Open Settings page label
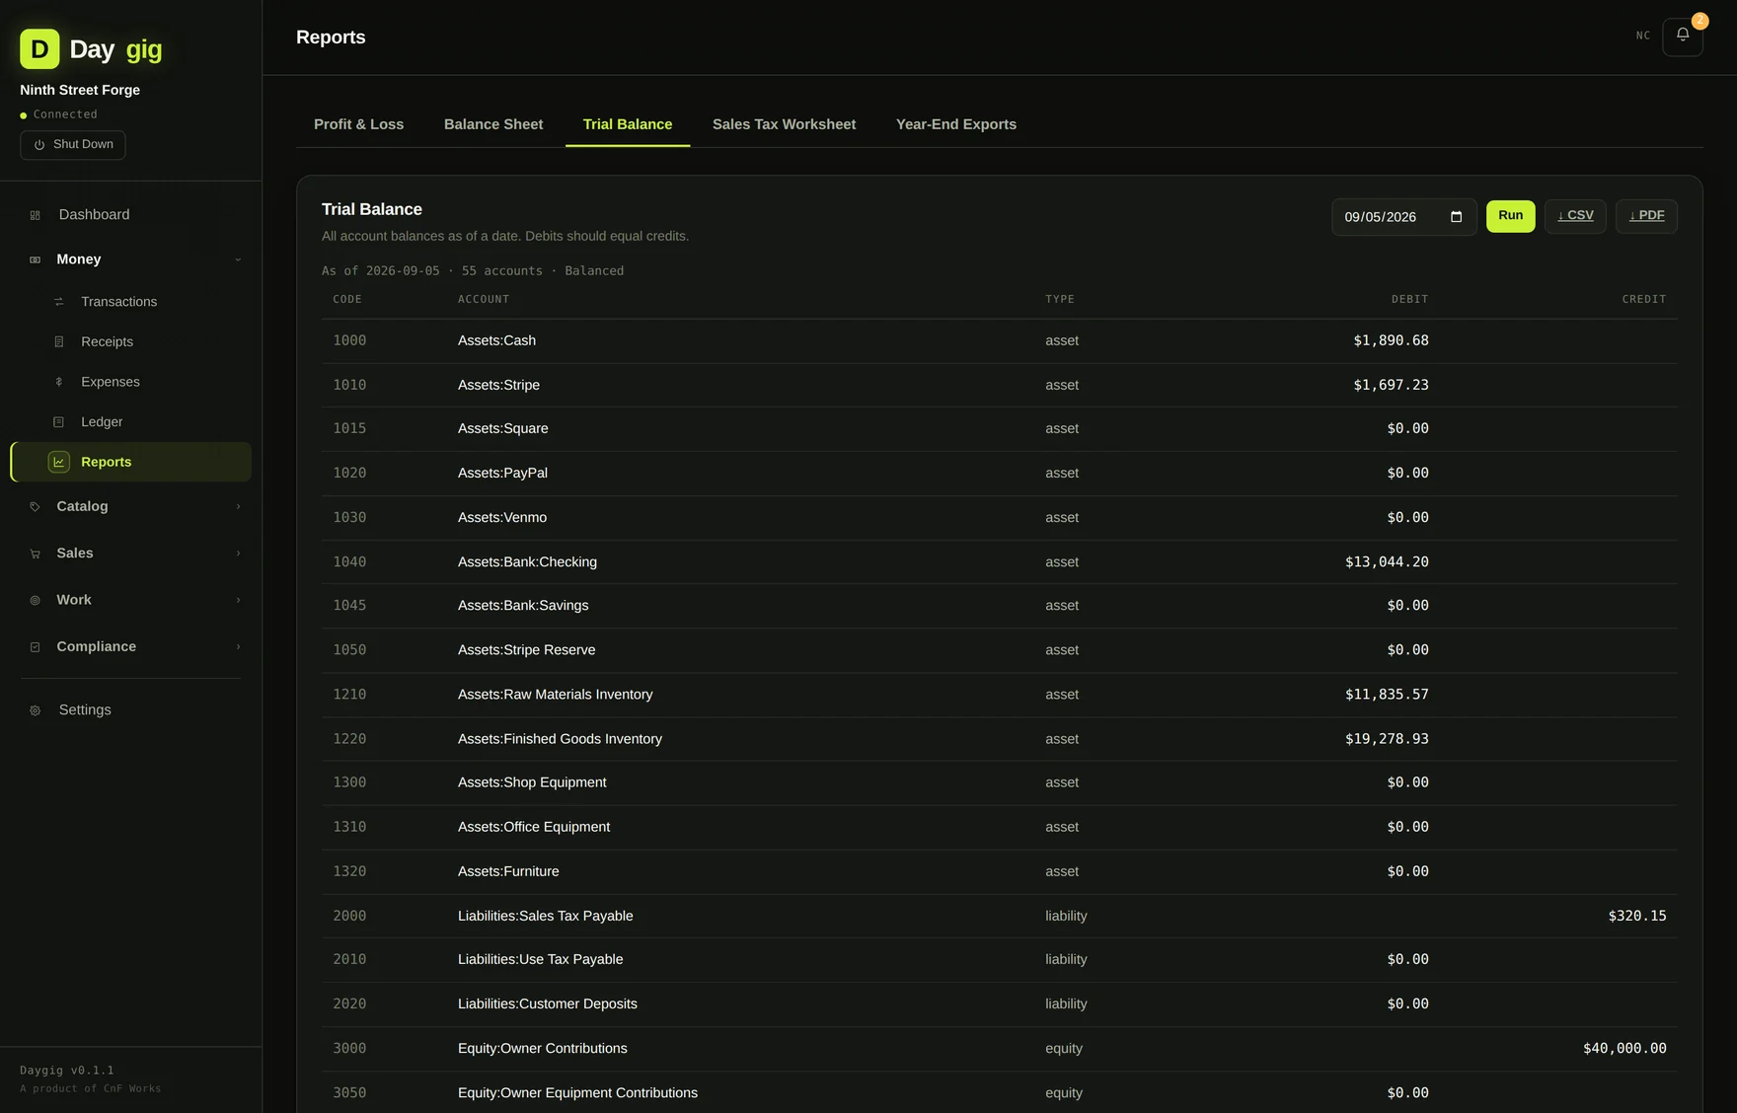Screen dimensions: 1737x1113 [x=85, y=710]
